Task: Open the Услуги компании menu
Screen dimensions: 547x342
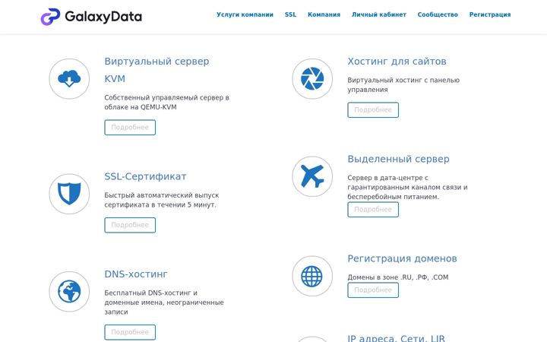Action: [245, 14]
